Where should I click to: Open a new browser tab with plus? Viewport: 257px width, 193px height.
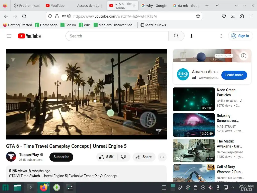click(207, 6)
